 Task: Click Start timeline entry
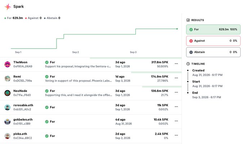pos(207,84)
